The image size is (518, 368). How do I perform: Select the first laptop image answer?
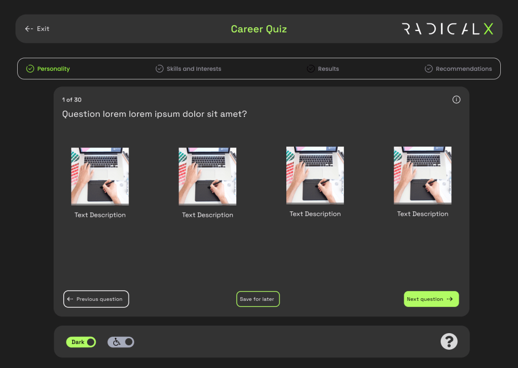pyautogui.click(x=100, y=175)
